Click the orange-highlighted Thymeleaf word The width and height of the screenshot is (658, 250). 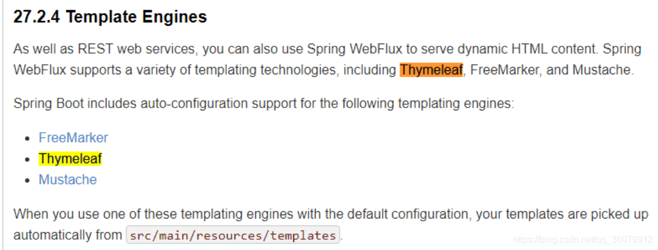431,70
